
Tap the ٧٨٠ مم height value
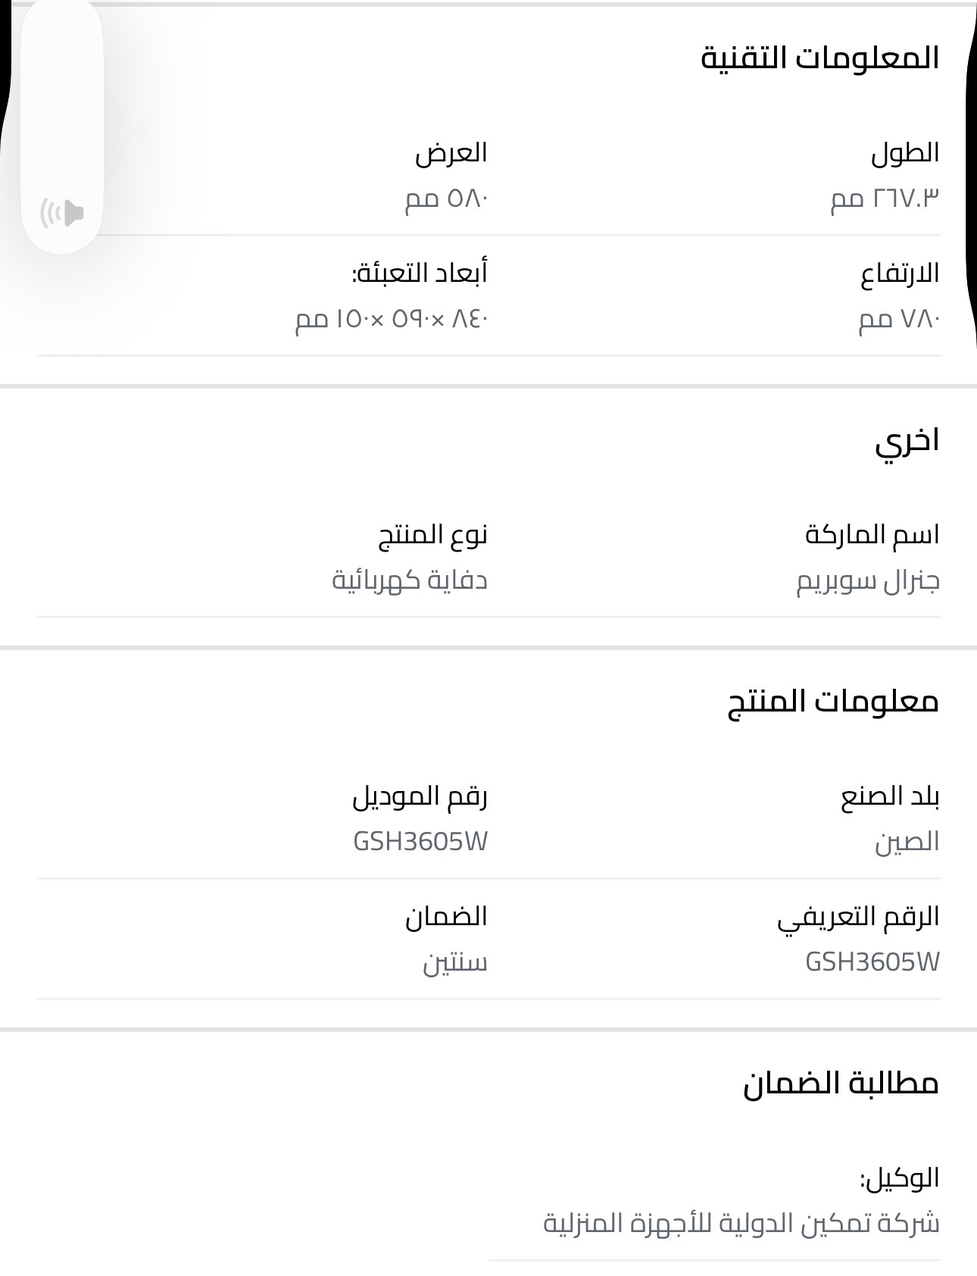pyautogui.click(x=898, y=319)
